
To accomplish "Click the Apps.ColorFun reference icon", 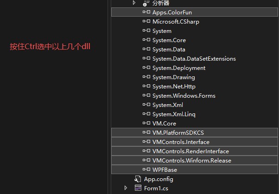I will pos(146,13).
